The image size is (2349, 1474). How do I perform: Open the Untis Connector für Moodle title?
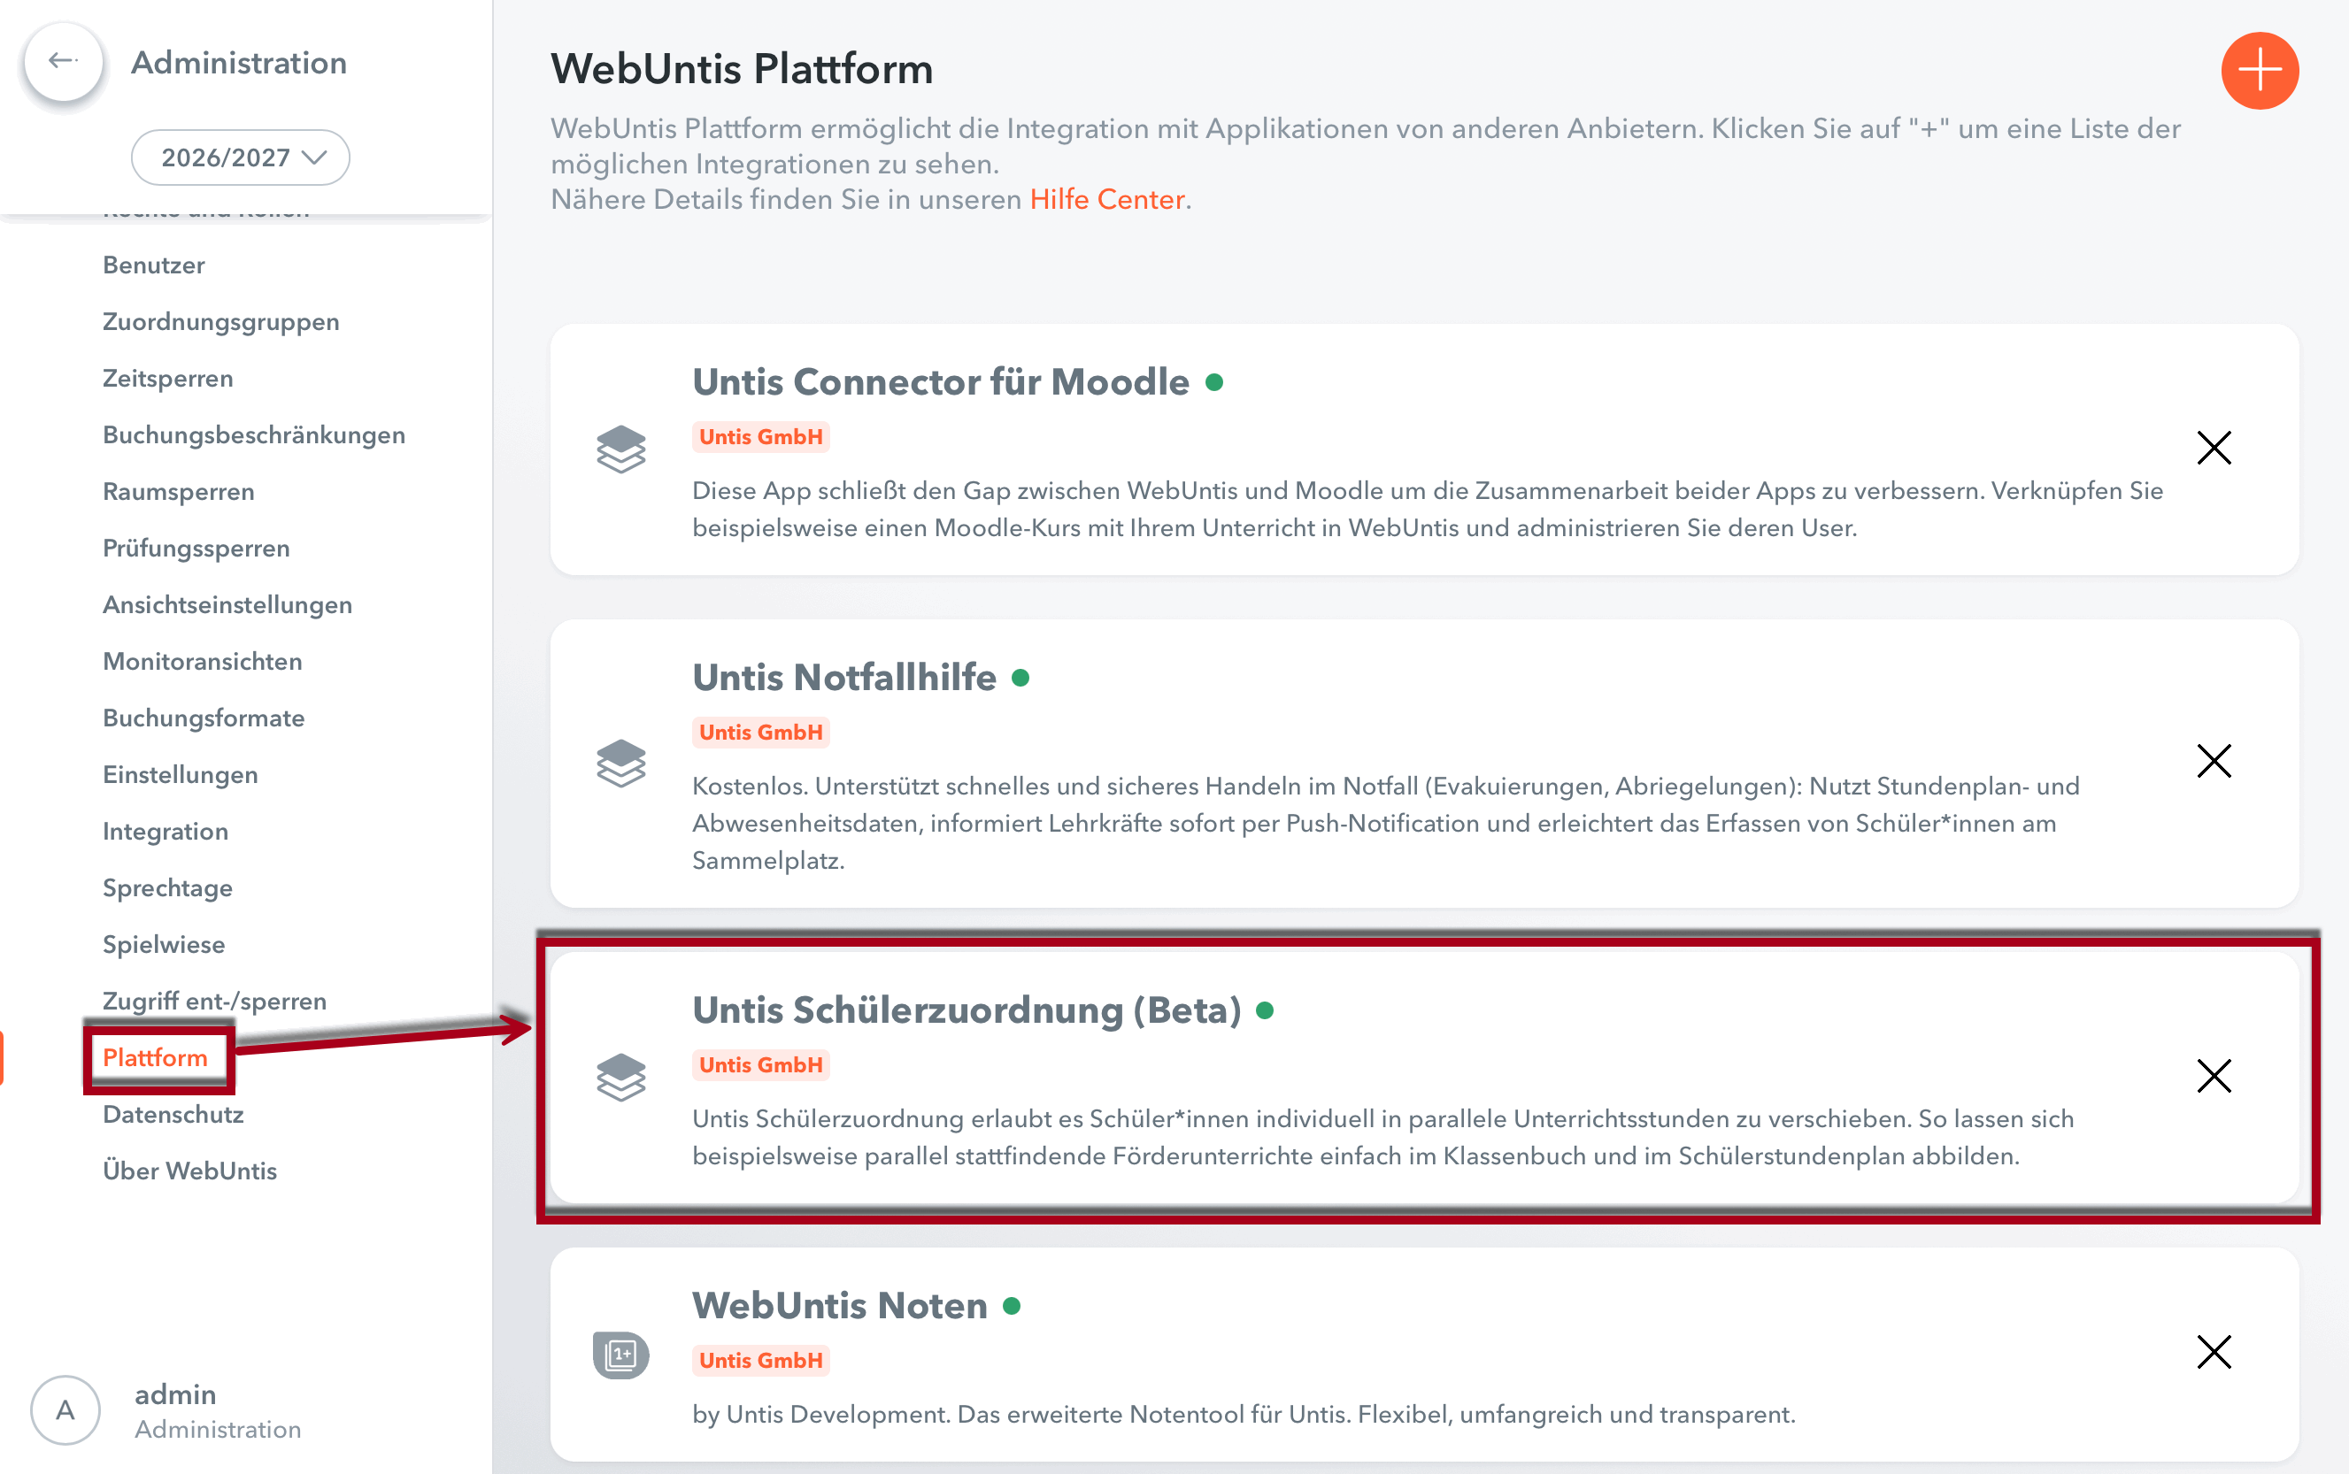941,381
